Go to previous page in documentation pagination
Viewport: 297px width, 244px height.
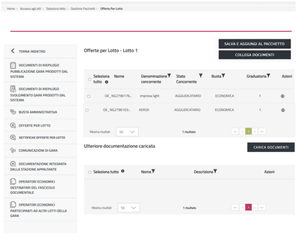(x=242, y=207)
